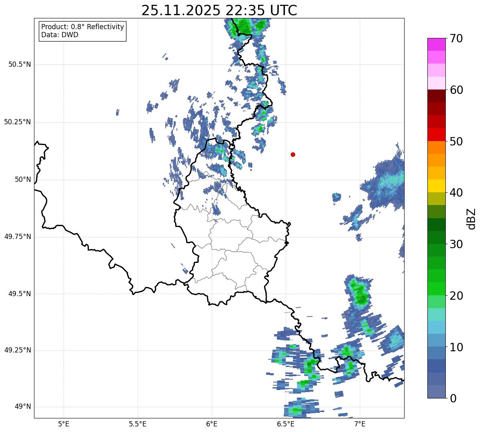Select the 50.5°N latitude label
Screen dimensions: 481x432
[19, 64]
